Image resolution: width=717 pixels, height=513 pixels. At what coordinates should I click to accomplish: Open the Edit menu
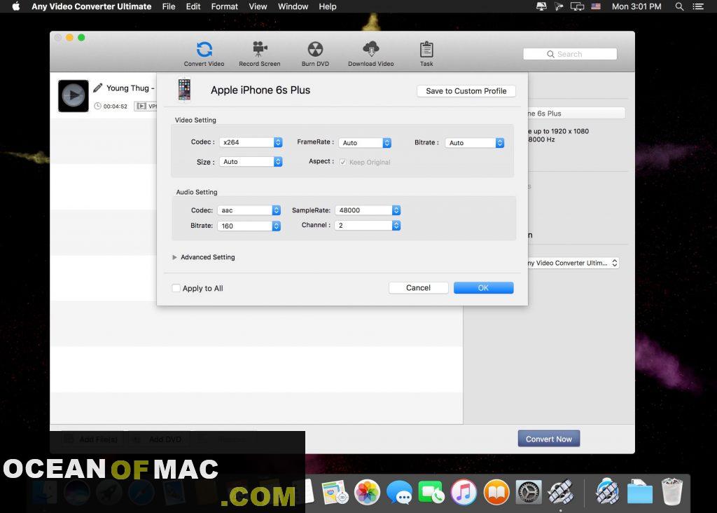pyautogui.click(x=193, y=6)
